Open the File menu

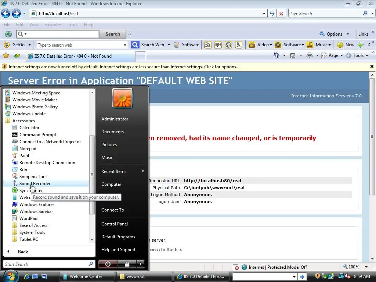tap(7, 25)
